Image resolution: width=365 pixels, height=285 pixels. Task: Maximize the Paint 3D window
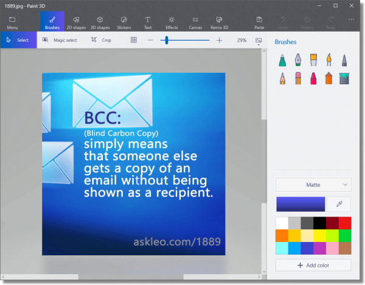335,5
